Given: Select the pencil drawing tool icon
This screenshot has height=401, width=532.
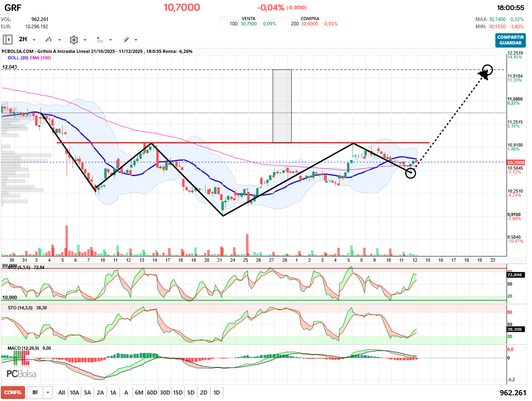Looking at the screenshot, I should coord(126,40).
